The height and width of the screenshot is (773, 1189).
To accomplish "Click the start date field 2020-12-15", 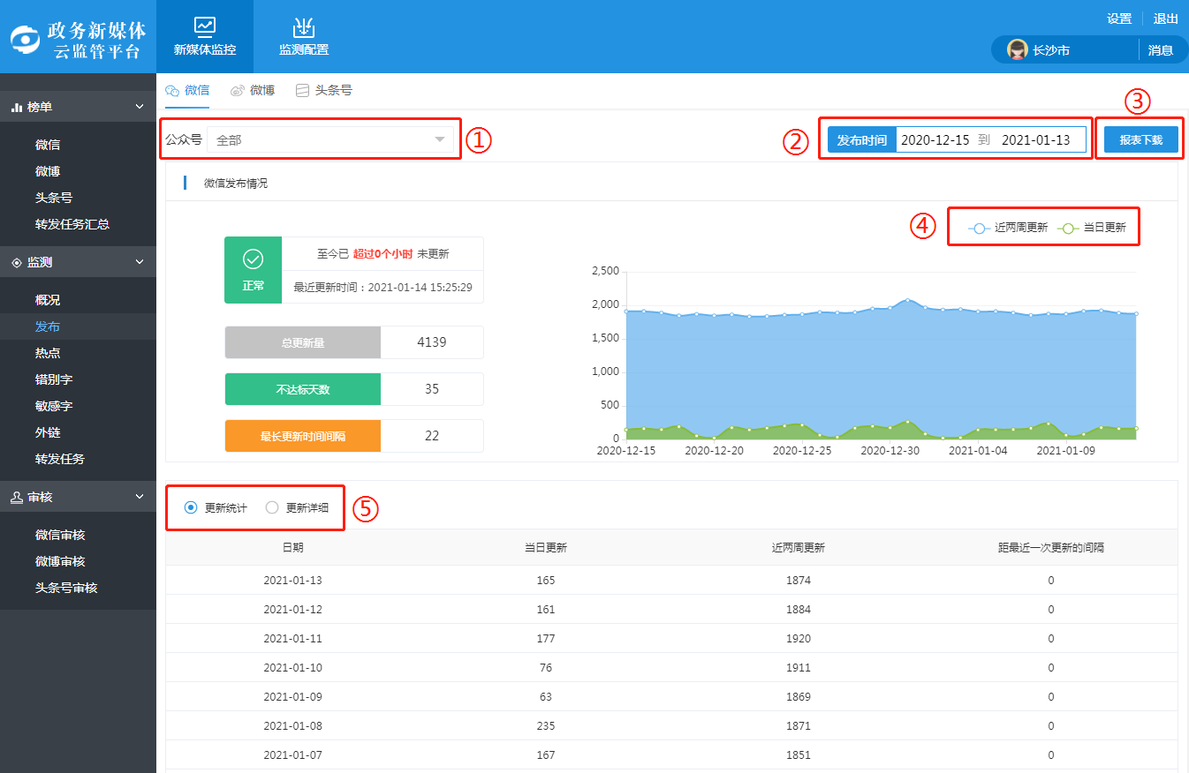I will pos(935,139).
